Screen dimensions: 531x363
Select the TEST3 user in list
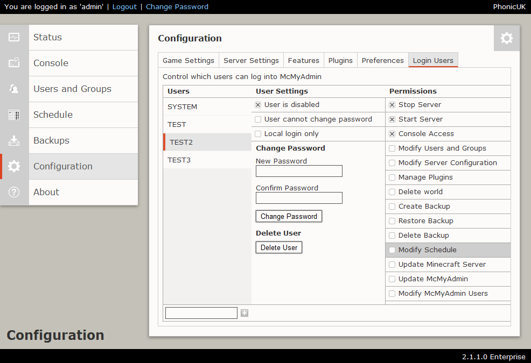[207, 160]
